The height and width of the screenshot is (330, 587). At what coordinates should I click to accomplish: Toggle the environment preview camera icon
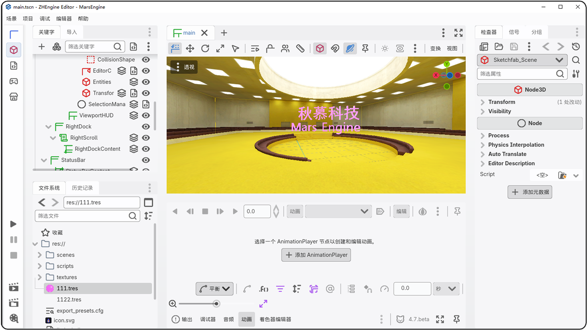tap(400, 48)
